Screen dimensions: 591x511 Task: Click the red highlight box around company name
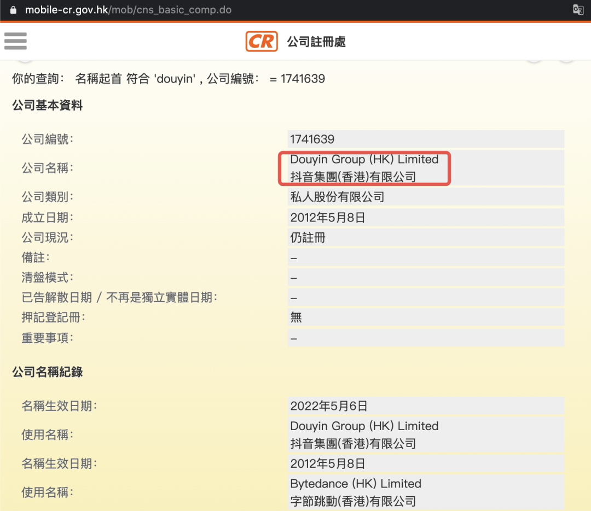tap(364, 168)
